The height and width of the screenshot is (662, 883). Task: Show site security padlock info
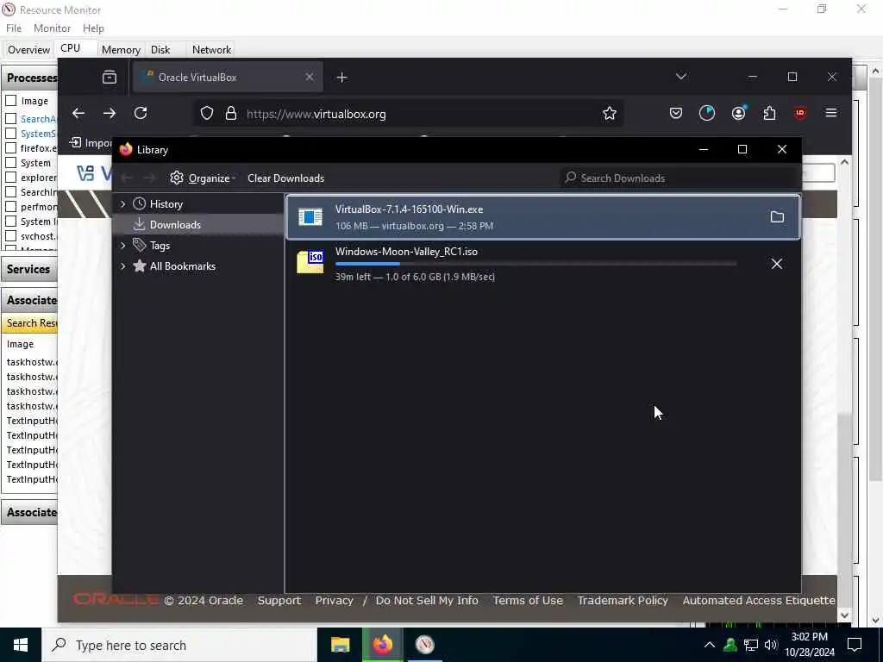click(x=231, y=113)
